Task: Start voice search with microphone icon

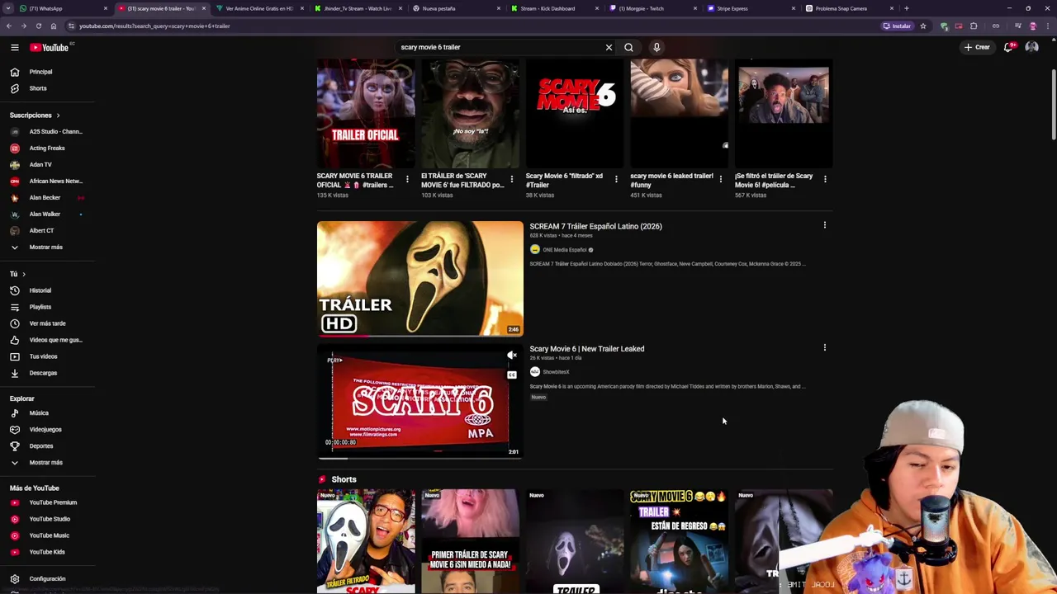Action: (656, 47)
